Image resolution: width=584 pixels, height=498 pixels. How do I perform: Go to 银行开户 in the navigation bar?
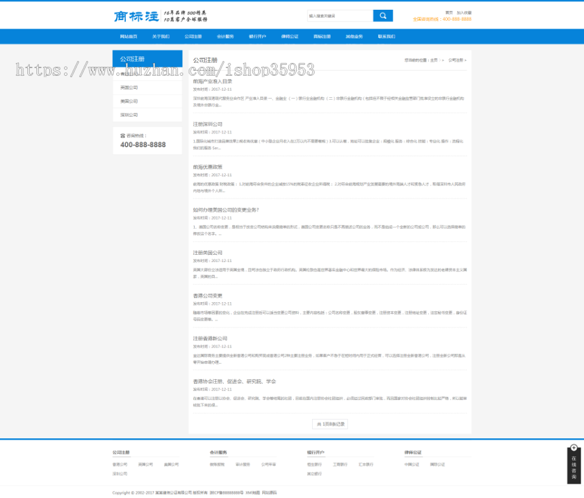258,37
